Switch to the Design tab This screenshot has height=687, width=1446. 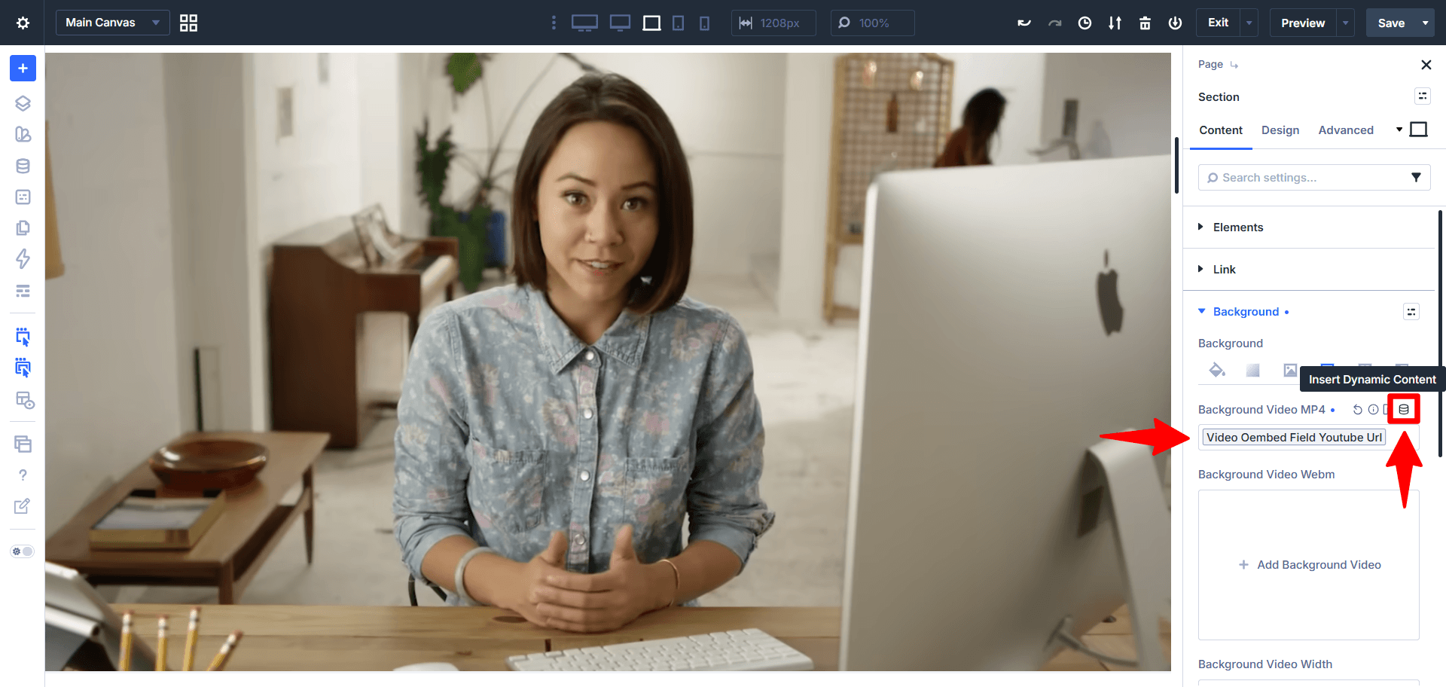[x=1280, y=130]
